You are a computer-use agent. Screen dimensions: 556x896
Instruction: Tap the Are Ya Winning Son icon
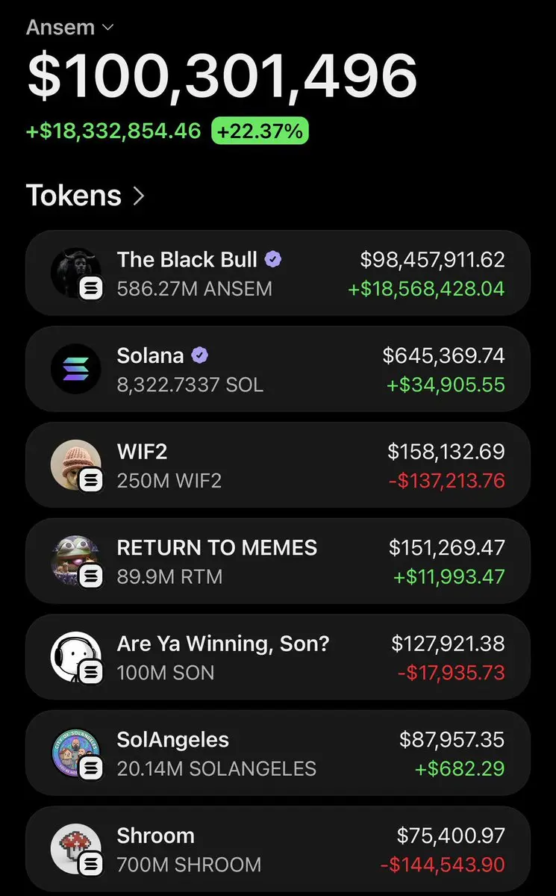(x=76, y=657)
